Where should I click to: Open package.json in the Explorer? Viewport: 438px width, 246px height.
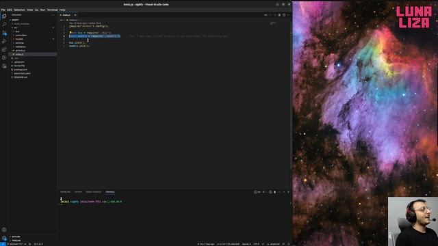21,70
